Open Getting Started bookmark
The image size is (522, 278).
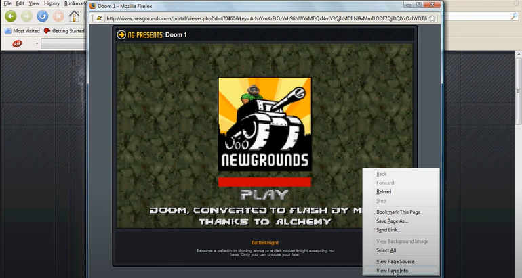point(64,31)
